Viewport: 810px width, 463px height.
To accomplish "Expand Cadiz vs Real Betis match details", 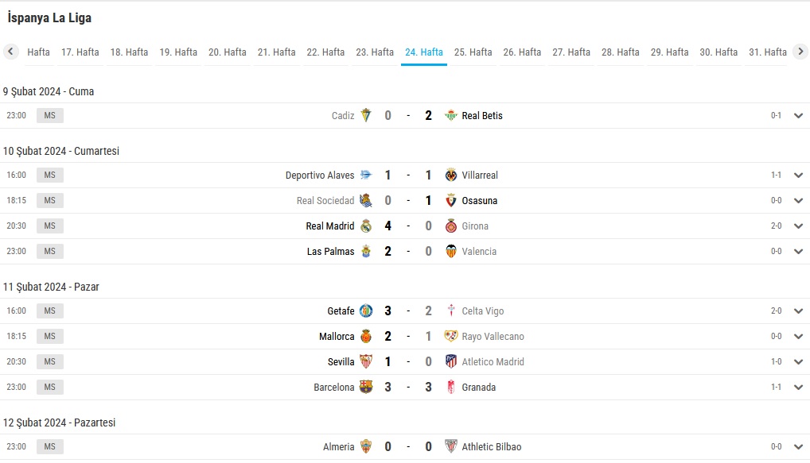I will 798,115.
